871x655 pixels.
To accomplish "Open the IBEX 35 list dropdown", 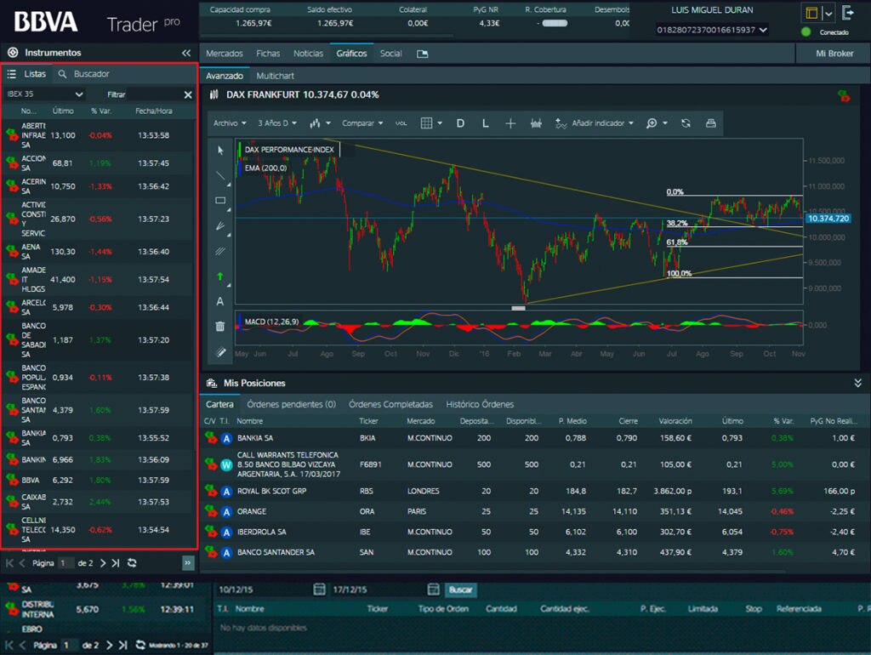I will click(44, 94).
